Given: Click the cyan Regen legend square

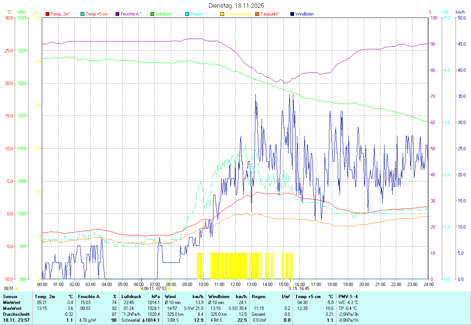Looking at the screenshot, I should pyautogui.click(x=187, y=14).
